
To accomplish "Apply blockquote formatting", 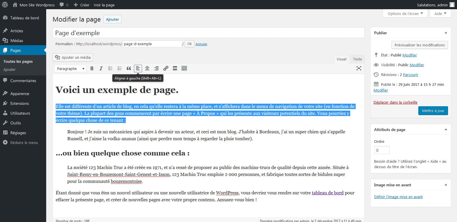I will pos(129,68).
